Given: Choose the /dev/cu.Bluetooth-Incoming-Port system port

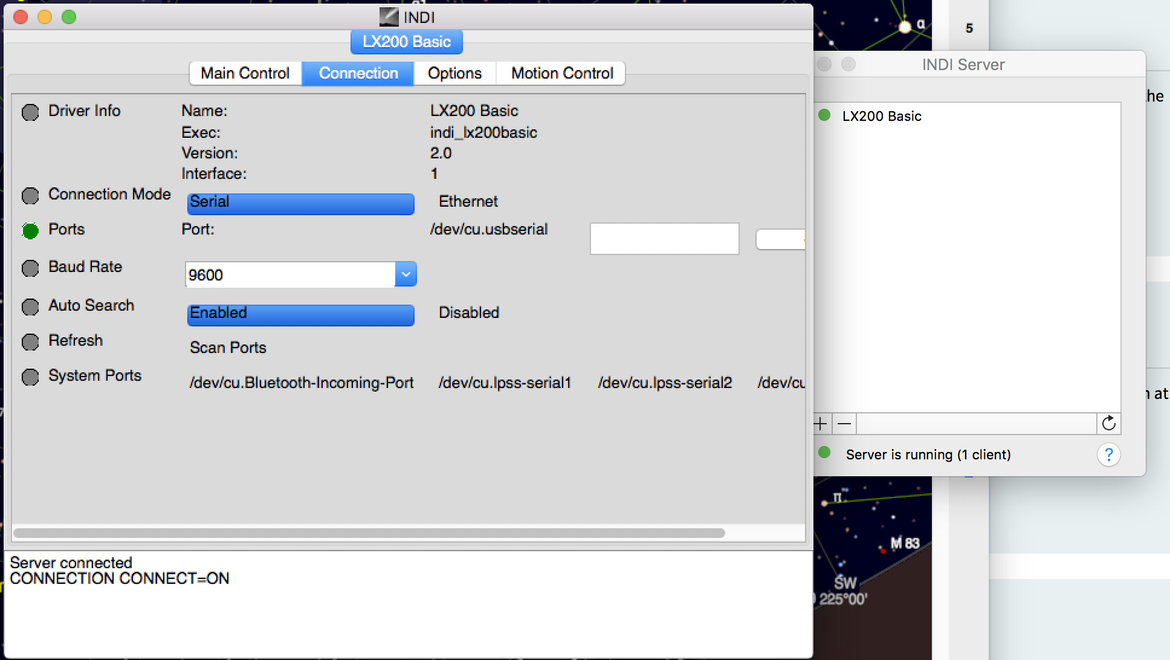Looking at the screenshot, I should (x=302, y=383).
